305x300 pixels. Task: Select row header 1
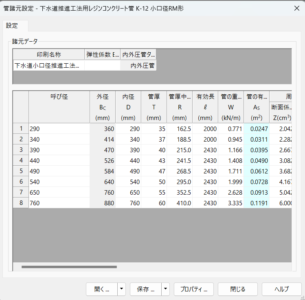coord(21,129)
